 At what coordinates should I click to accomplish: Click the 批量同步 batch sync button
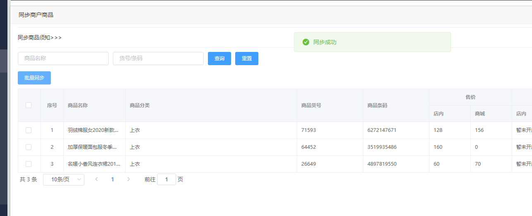(x=34, y=78)
